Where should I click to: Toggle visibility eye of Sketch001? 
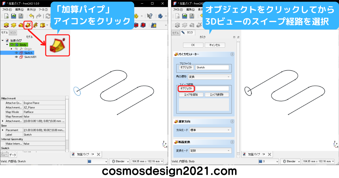click(16, 57)
